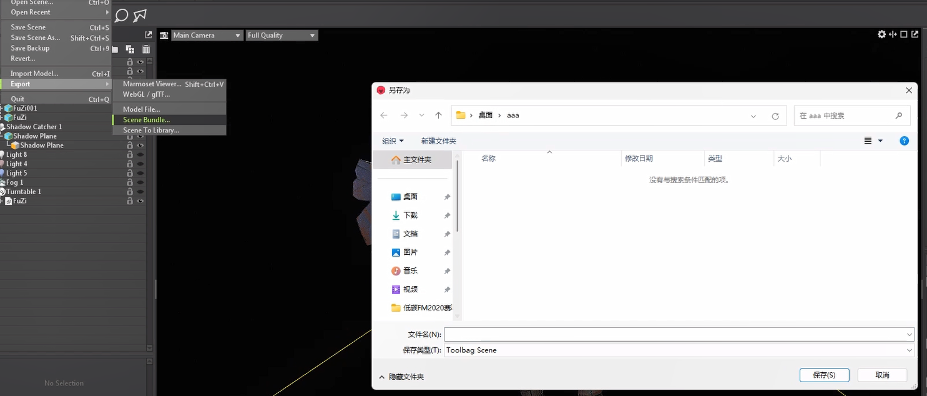The height and width of the screenshot is (396, 927).
Task: Toggle lock icon for Fog 1
Action: [x=130, y=182]
